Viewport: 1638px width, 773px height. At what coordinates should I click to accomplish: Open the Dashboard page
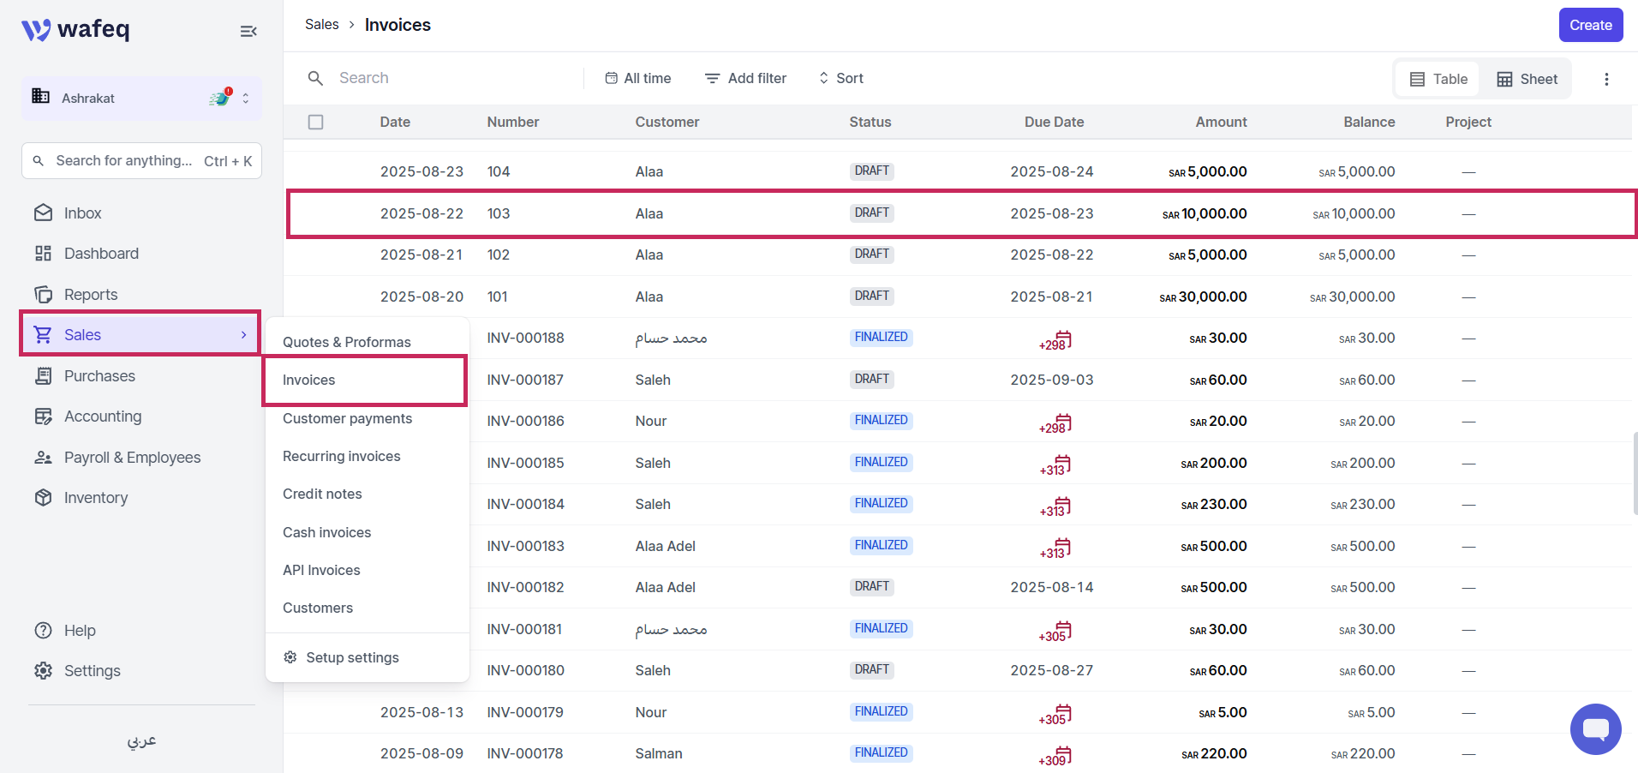(x=101, y=254)
